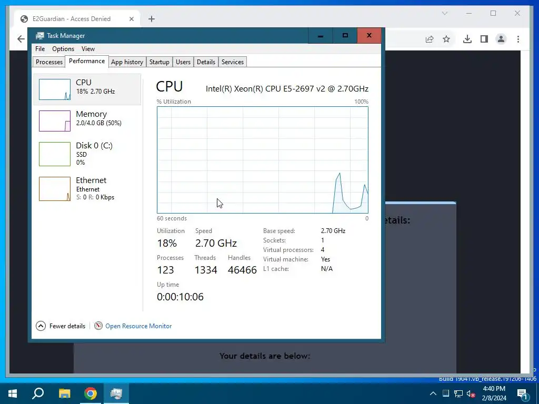This screenshot has height=404, width=539.
Task: Click the network tray icon
Action: pyautogui.click(x=458, y=393)
